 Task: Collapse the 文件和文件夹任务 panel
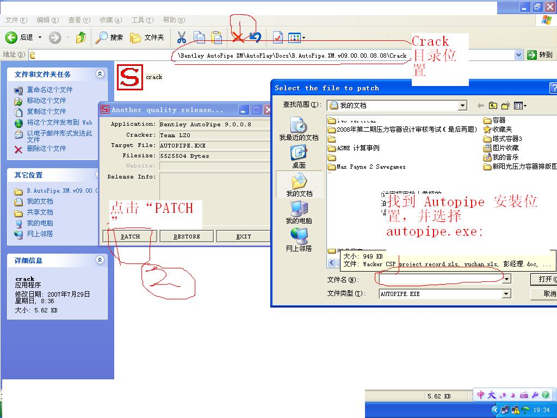100,74
